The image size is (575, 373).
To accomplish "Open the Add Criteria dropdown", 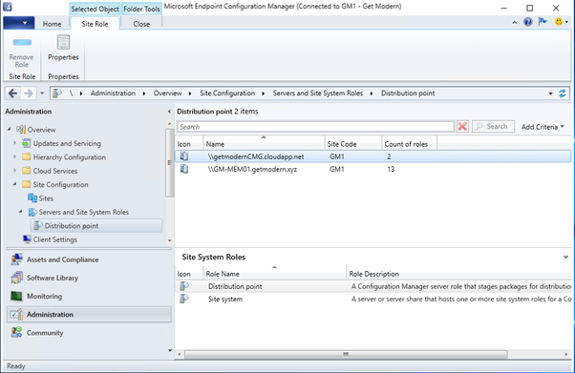I will pos(543,127).
